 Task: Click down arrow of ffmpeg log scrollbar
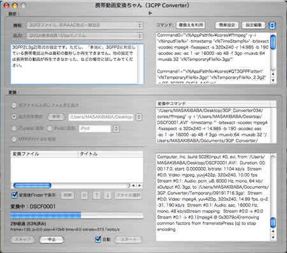pos(273,238)
